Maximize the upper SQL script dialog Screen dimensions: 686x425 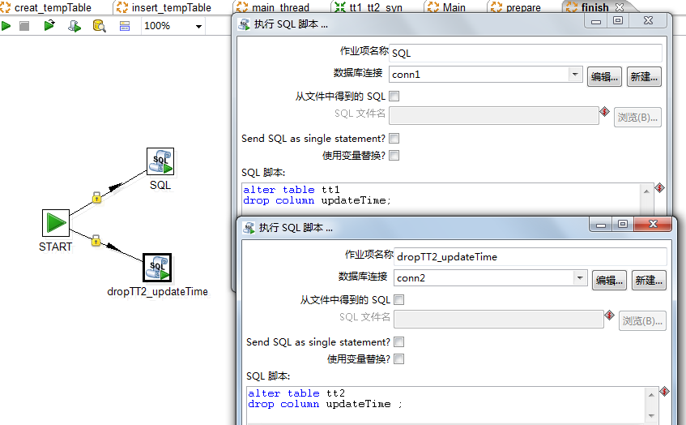[x=618, y=20]
